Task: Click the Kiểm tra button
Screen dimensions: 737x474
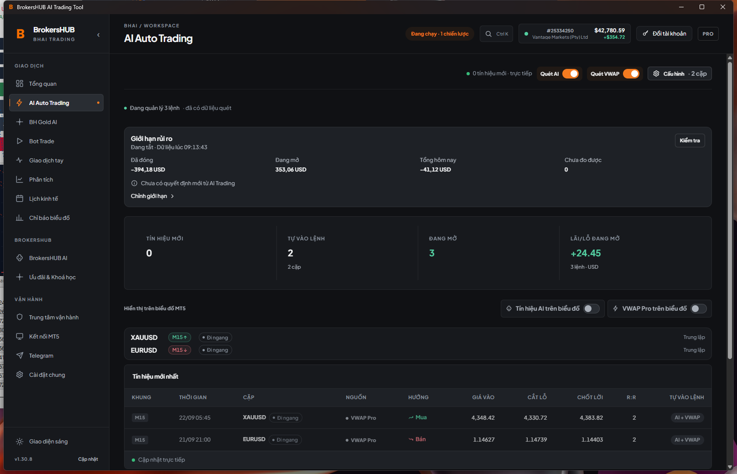Action: pyautogui.click(x=690, y=141)
